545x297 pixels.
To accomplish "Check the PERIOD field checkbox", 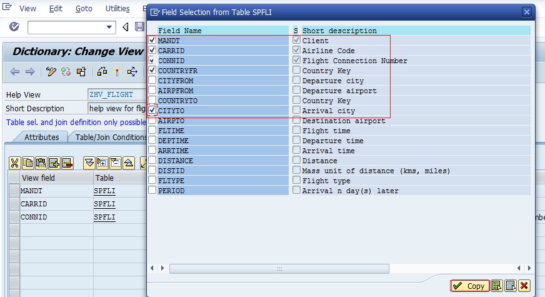I will pos(152,190).
